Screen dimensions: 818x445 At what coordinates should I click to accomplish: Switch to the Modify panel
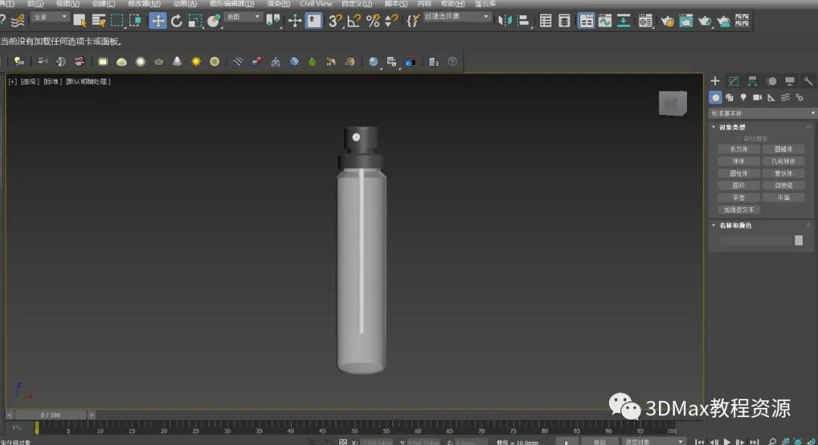pyautogui.click(x=733, y=81)
